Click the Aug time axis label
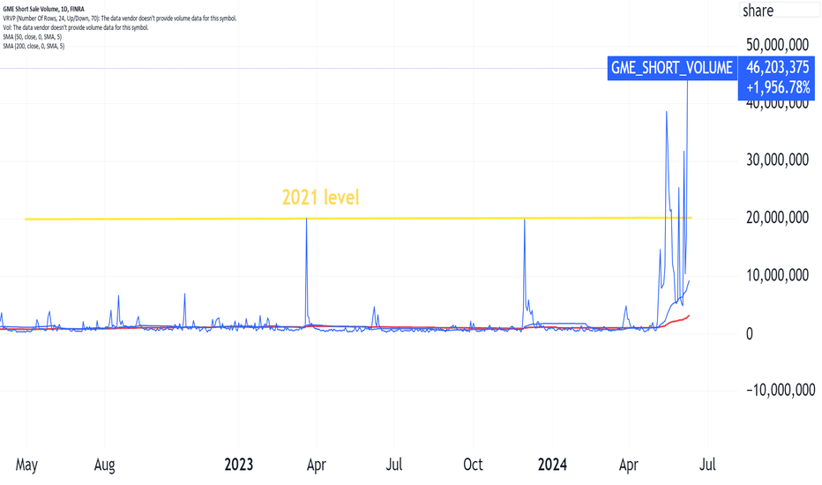The height and width of the screenshot is (485, 822). (x=104, y=465)
